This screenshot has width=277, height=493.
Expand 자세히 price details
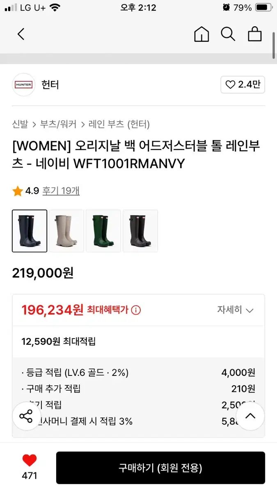point(235,310)
